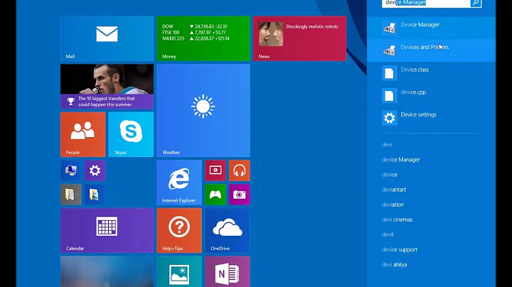Open the Calendar tile
The width and height of the screenshot is (512, 287).
[x=107, y=230]
